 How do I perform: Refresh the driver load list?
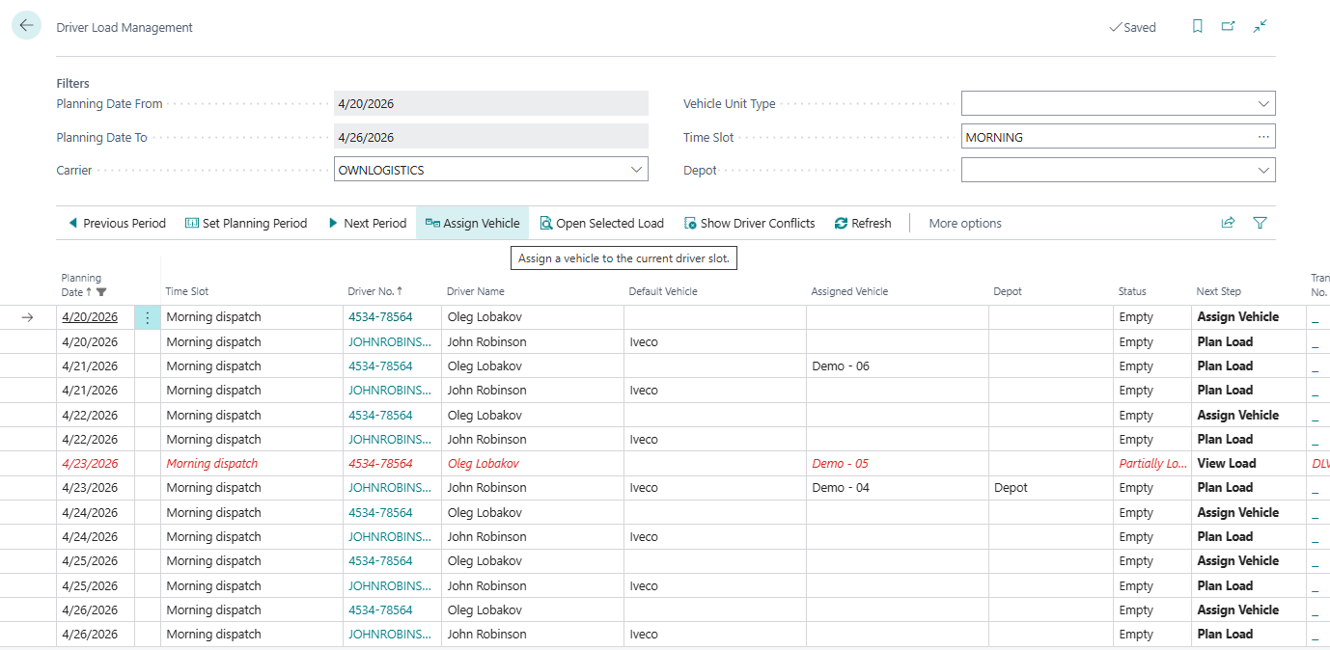(x=839, y=222)
